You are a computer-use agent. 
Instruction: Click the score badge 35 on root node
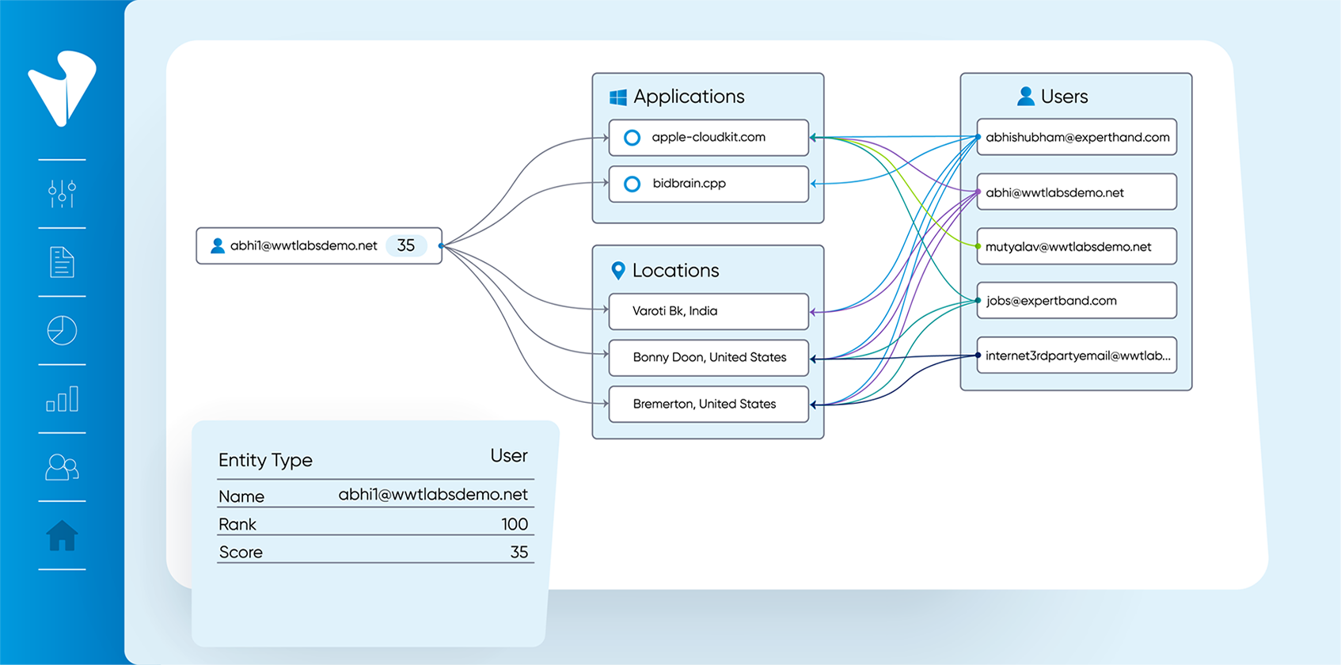click(x=406, y=246)
